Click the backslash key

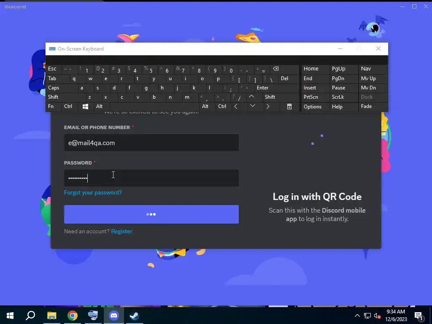pyautogui.click(x=270, y=78)
